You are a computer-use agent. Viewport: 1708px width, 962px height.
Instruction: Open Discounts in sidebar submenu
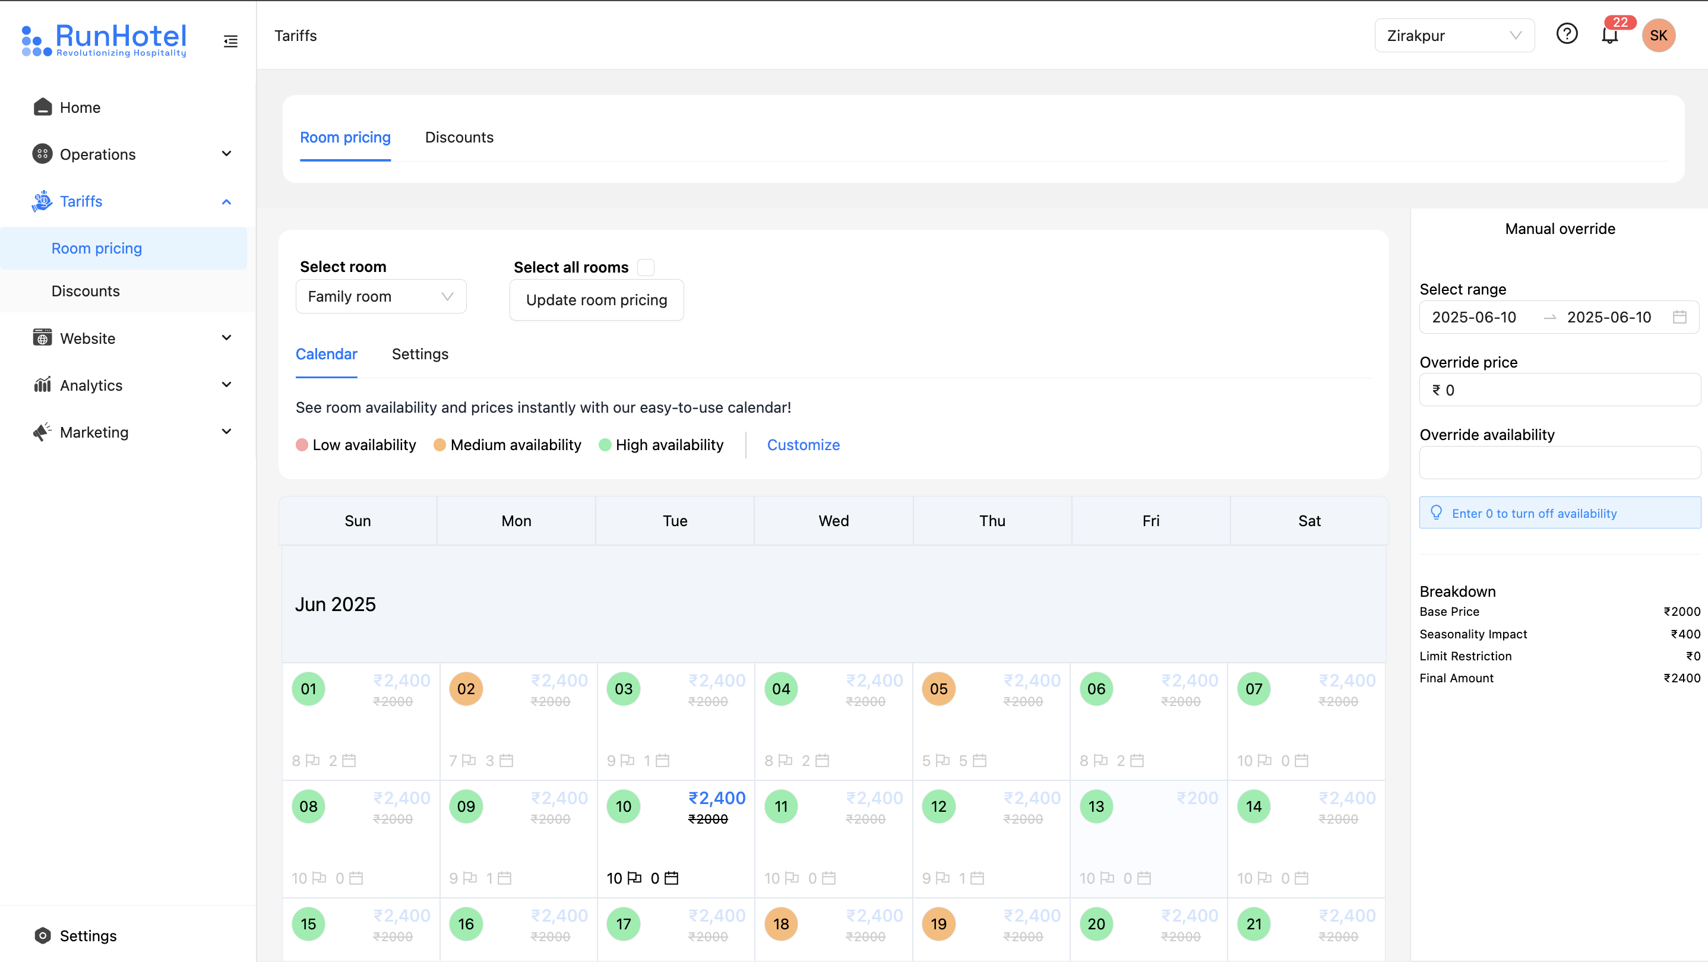click(x=124, y=290)
